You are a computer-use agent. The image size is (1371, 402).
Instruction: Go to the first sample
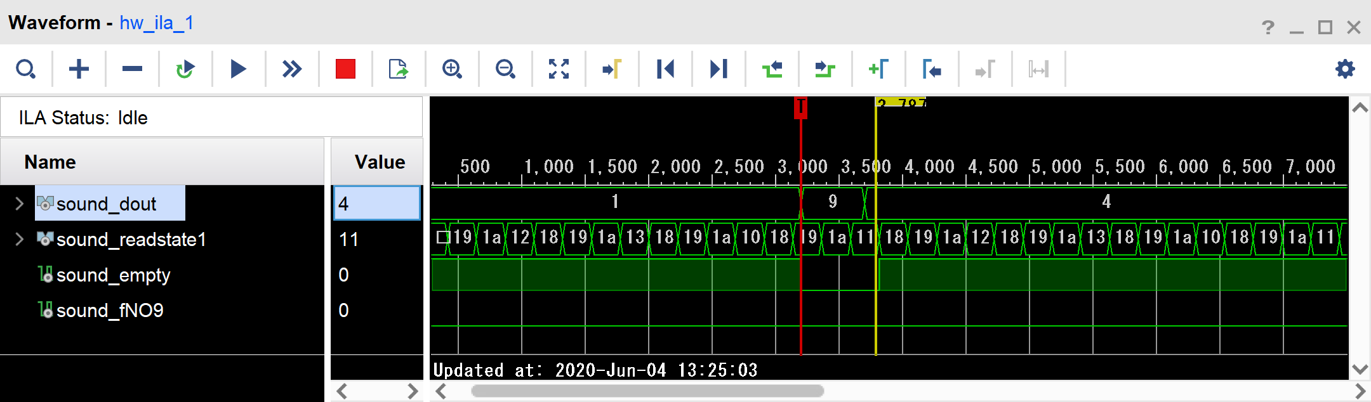pyautogui.click(x=665, y=68)
